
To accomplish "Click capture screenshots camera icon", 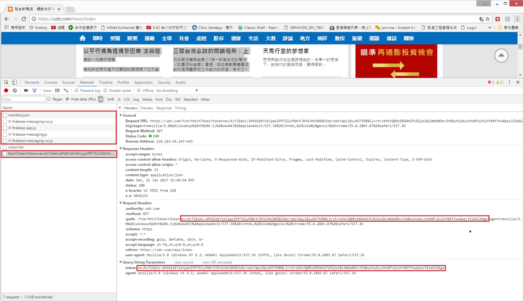I will [26, 90].
